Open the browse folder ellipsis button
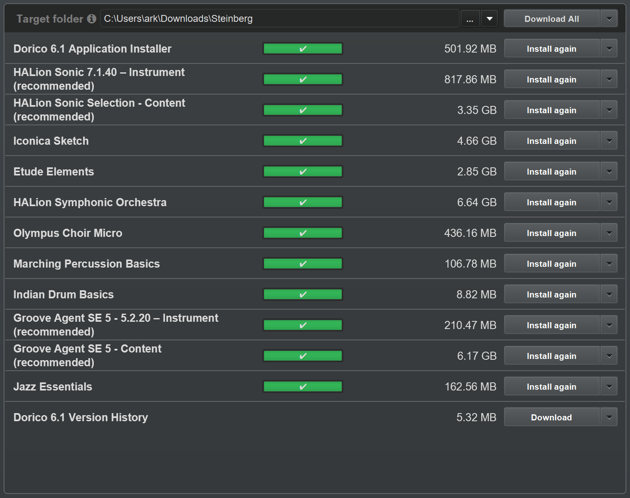 [470, 19]
